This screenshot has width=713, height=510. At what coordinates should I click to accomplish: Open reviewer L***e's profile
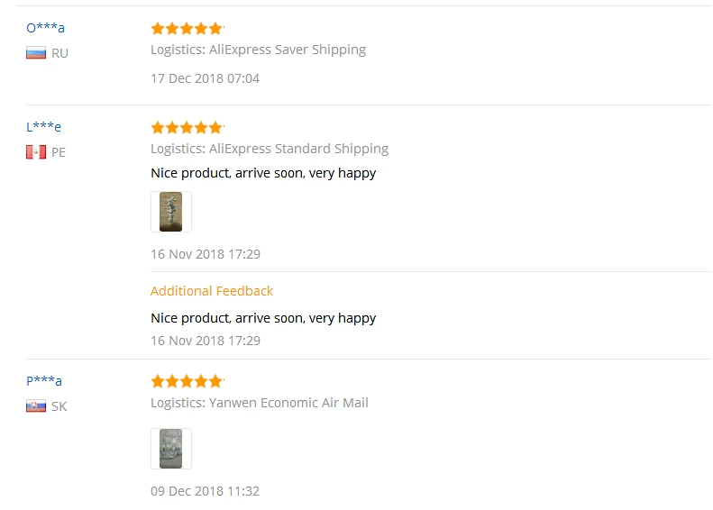(43, 126)
